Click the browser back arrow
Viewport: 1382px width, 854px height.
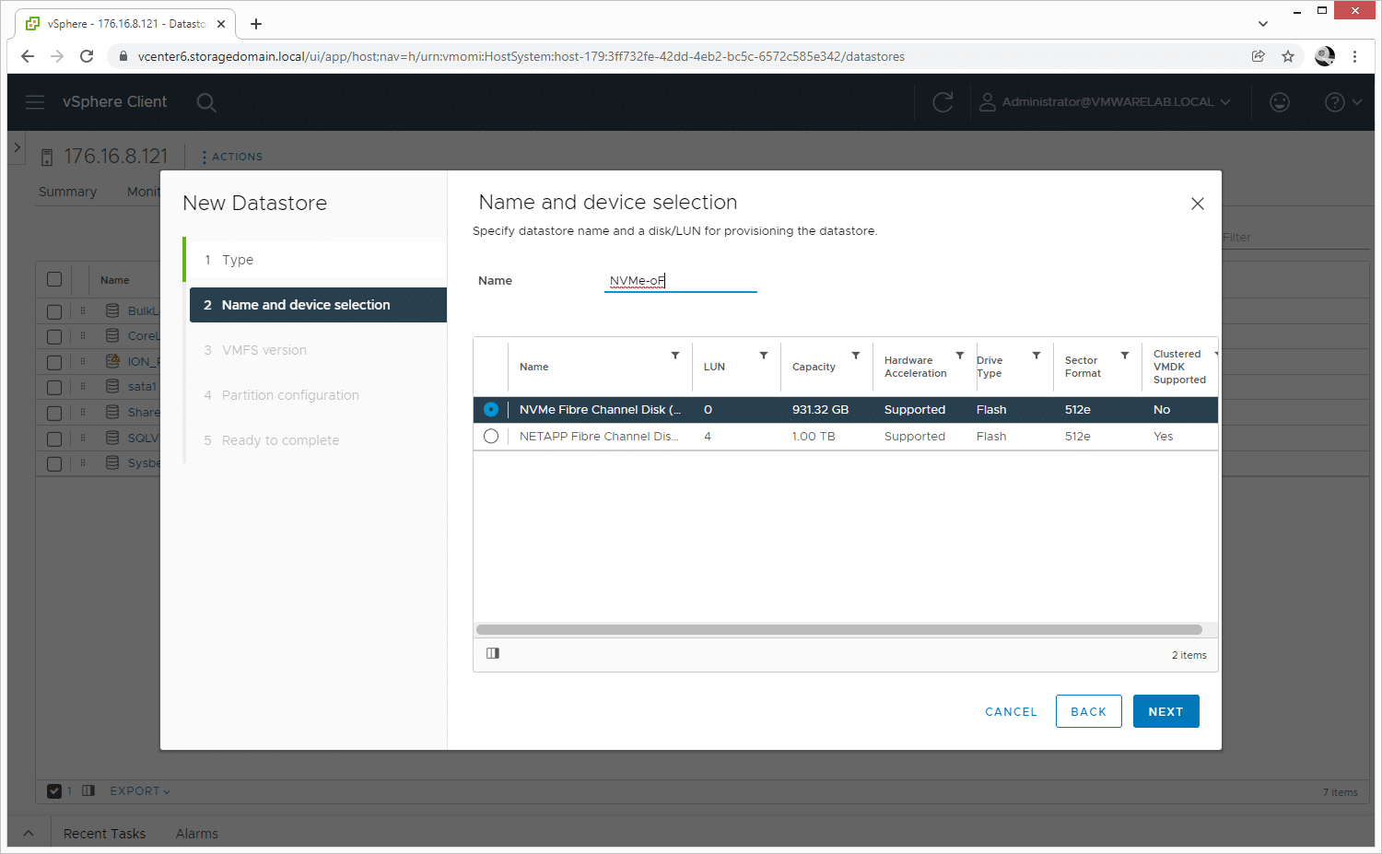pyautogui.click(x=28, y=56)
